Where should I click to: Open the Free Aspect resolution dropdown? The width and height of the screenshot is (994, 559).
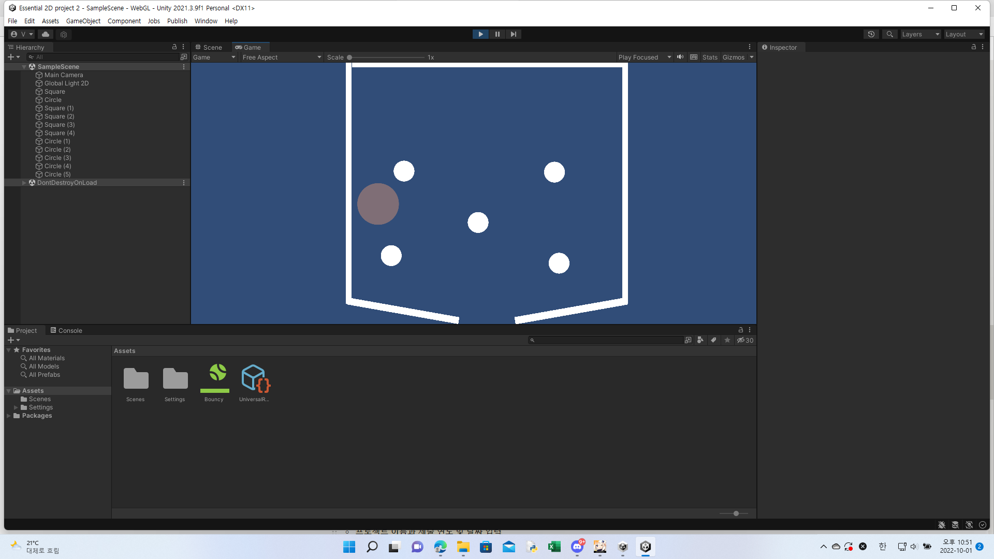[x=281, y=57]
